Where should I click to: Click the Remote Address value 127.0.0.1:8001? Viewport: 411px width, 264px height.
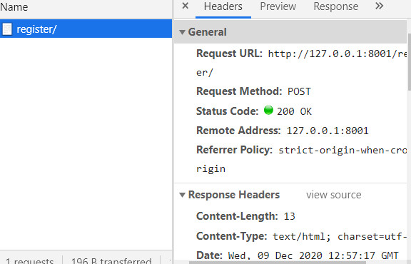click(x=328, y=131)
